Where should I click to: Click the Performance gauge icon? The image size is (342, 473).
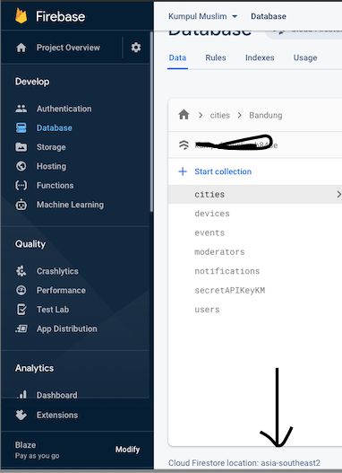point(21,290)
